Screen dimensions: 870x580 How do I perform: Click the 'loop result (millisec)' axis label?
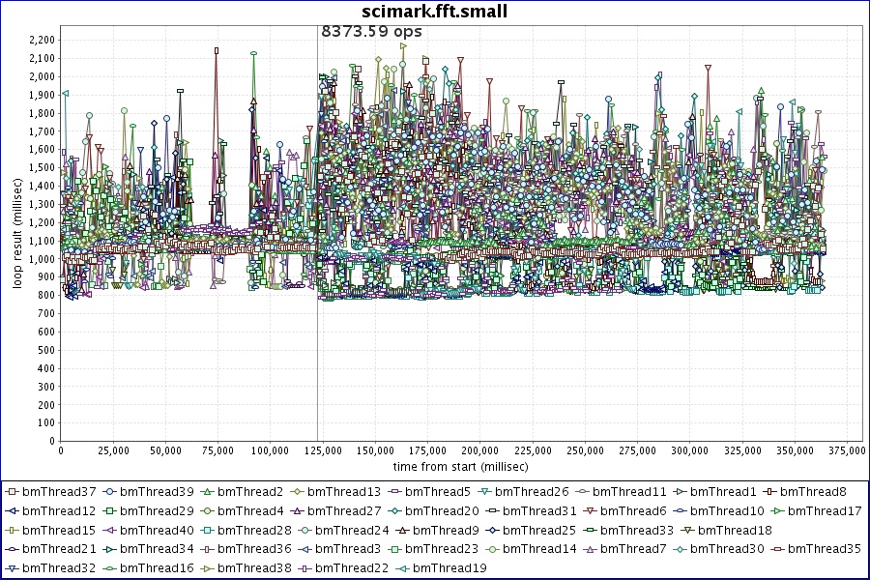point(16,240)
